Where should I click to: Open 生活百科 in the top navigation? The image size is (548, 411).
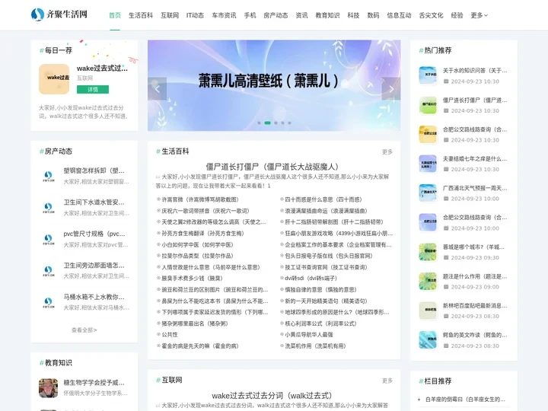pos(141,15)
